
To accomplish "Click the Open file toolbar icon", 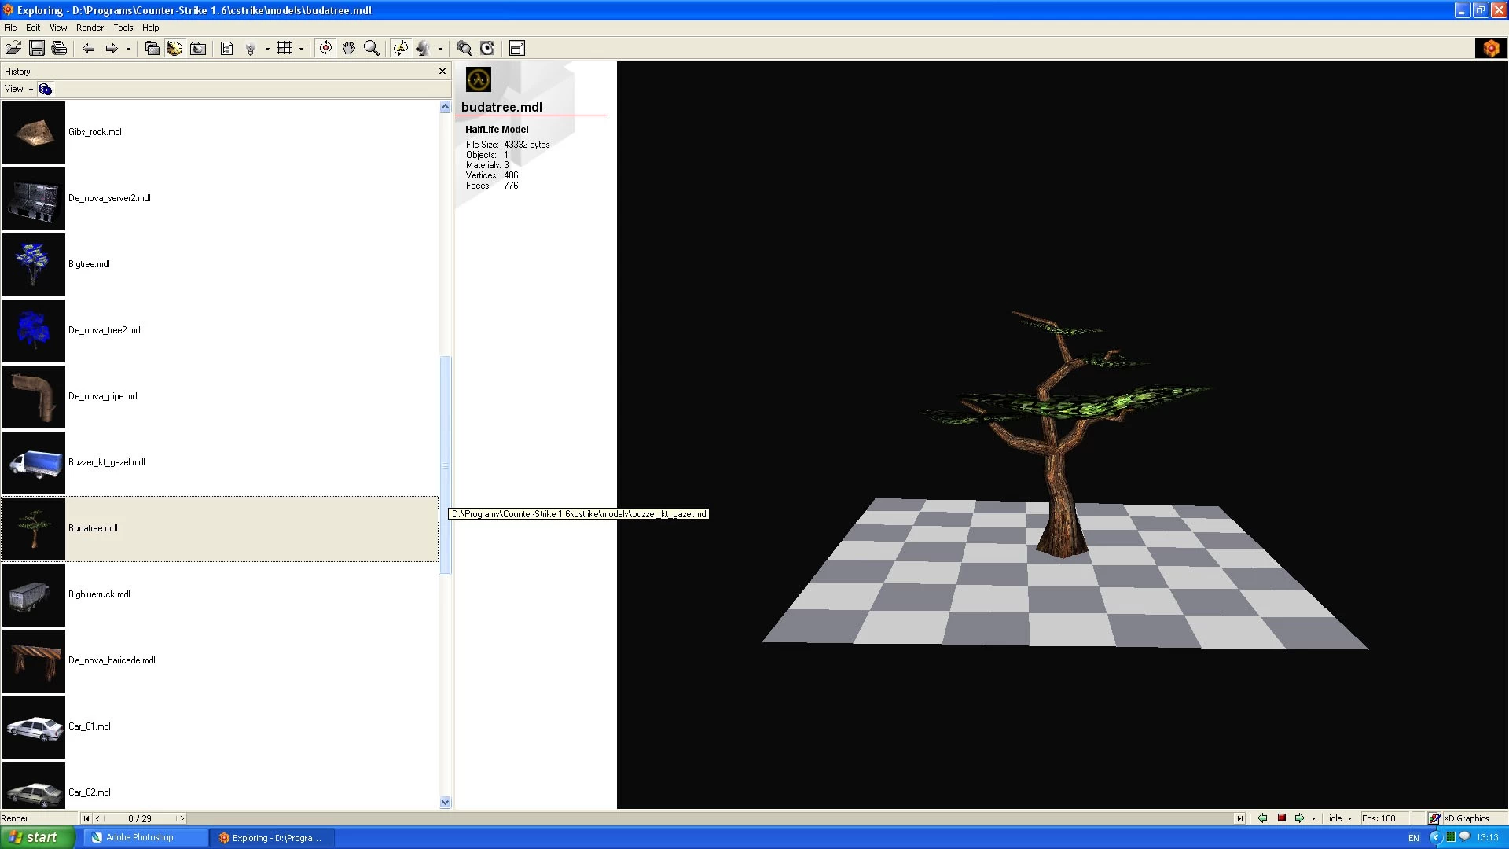I will pos(13,49).
